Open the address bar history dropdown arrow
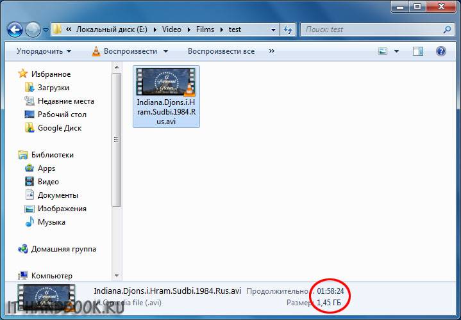The height and width of the screenshot is (320, 461). click(x=273, y=29)
